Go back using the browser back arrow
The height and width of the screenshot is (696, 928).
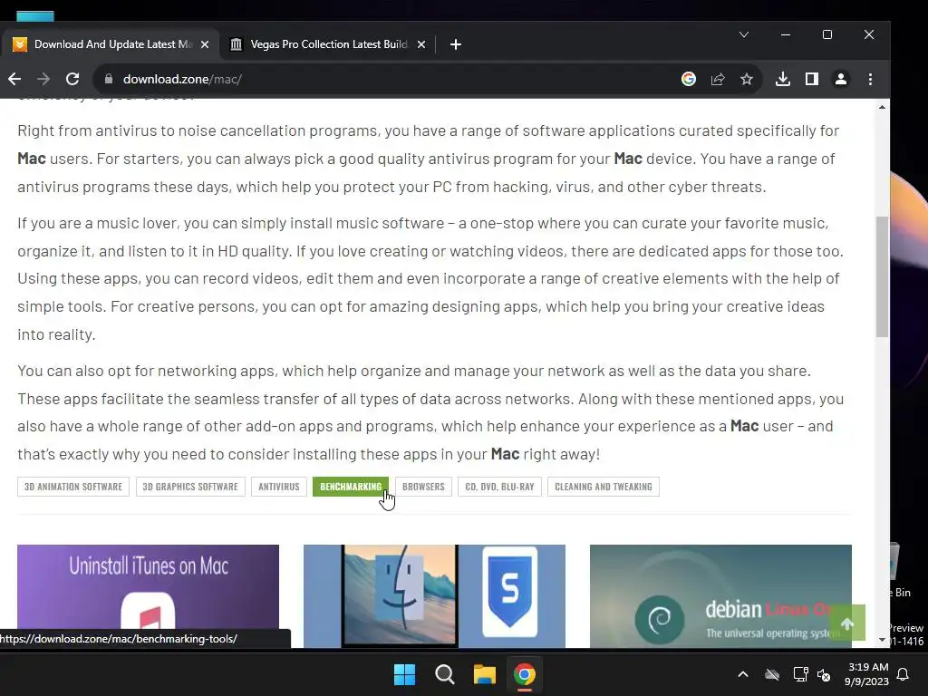(x=14, y=79)
